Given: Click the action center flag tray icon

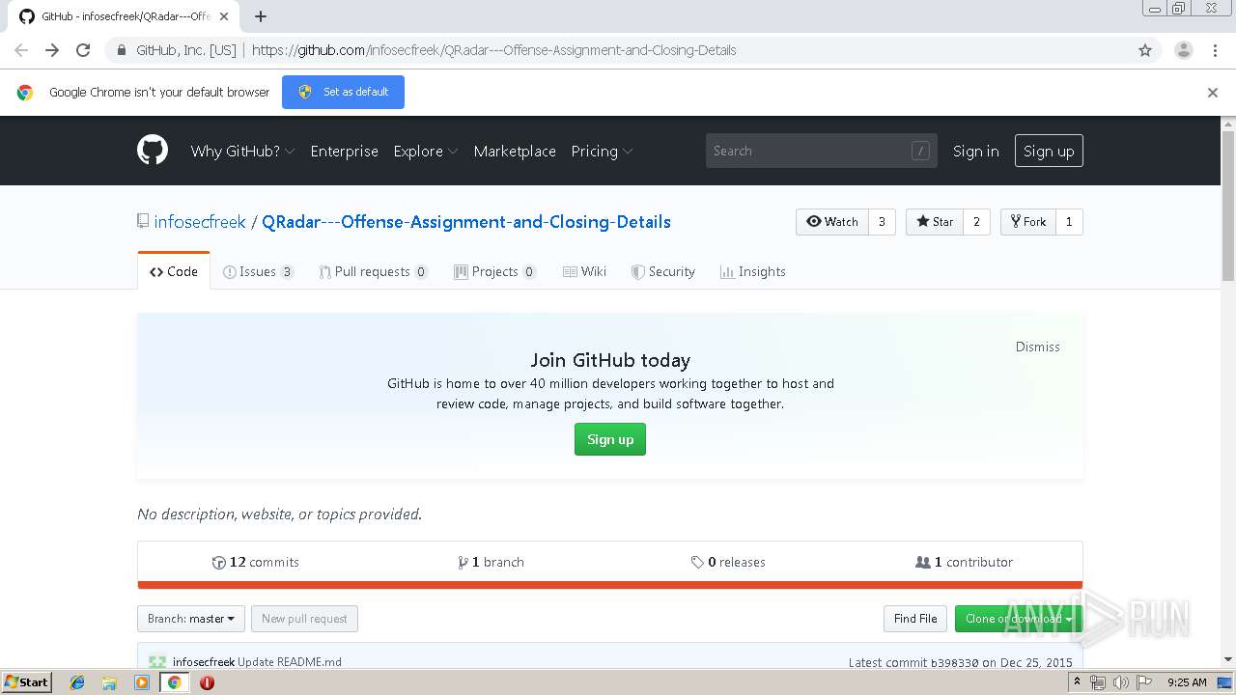Looking at the screenshot, I should click(1143, 682).
